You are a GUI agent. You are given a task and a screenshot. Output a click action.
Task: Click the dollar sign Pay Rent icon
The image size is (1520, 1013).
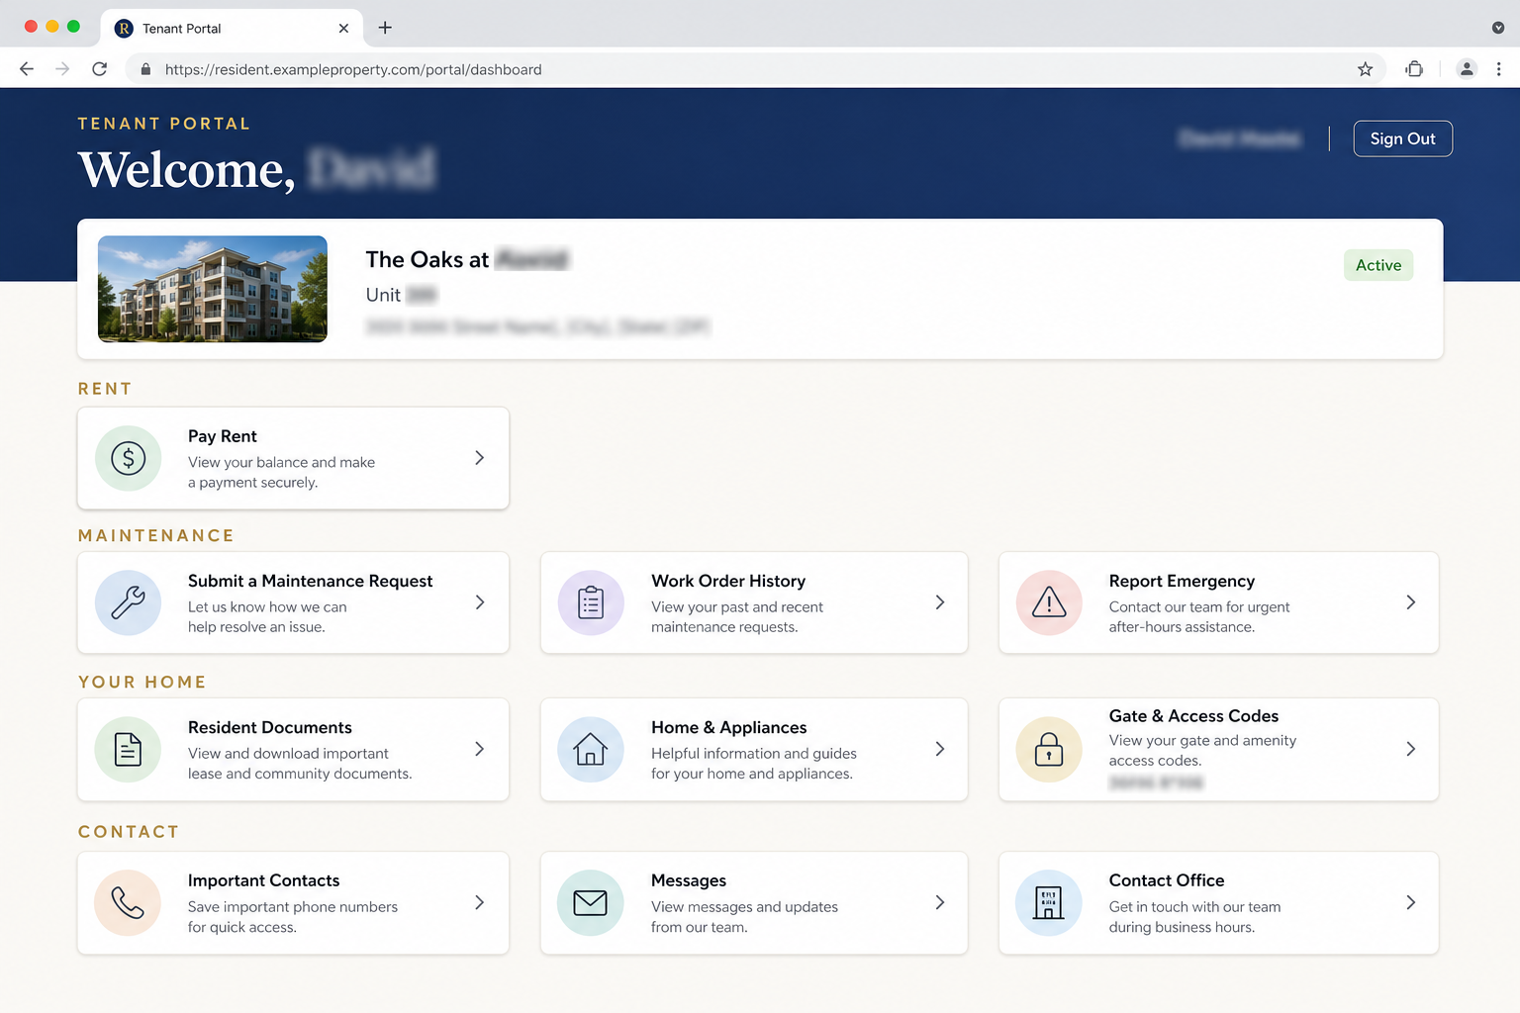[129, 458]
